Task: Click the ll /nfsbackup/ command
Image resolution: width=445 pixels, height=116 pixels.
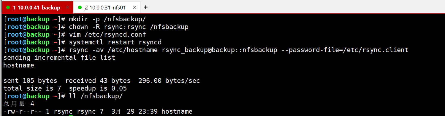Action: tap(96, 96)
